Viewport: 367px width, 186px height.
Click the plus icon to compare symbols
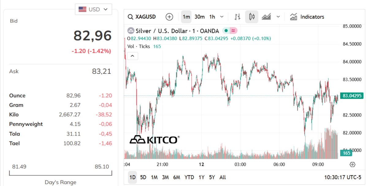(x=169, y=17)
